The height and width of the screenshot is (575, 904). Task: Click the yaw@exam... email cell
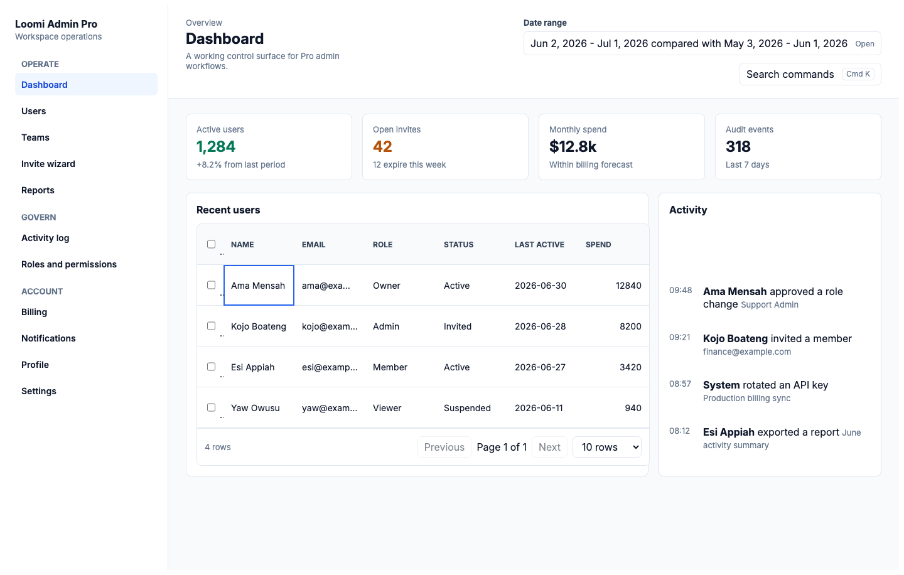tap(330, 408)
